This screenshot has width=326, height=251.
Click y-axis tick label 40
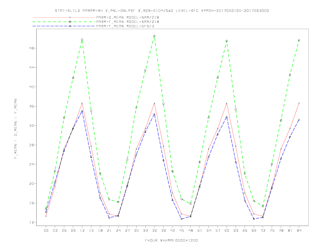tap(32, 87)
